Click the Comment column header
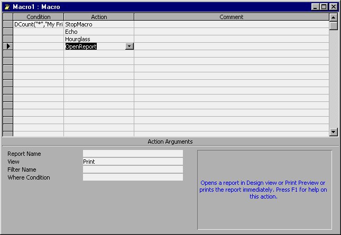Screen dimensions: 341x235 [231, 17]
